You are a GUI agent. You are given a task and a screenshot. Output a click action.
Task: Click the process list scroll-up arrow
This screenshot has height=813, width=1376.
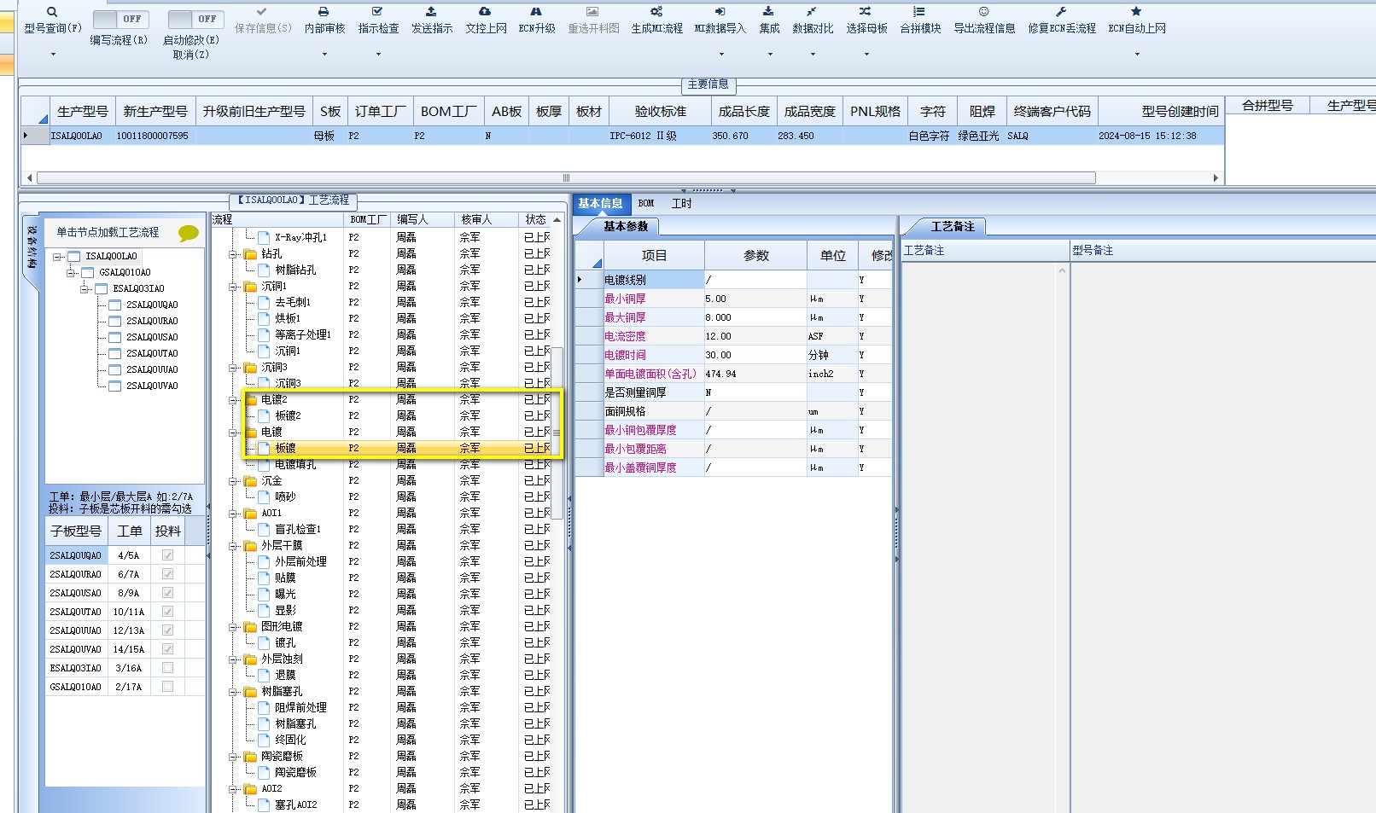[x=557, y=220]
